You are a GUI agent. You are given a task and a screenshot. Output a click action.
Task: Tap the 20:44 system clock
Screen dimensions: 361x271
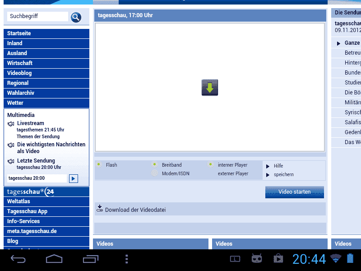pyautogui.click(x=309, y=259)
